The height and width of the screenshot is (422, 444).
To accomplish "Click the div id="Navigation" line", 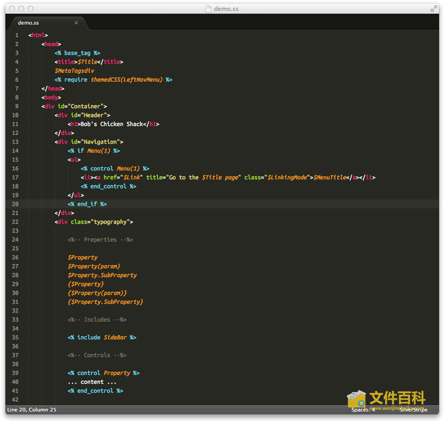I will [x=89, y=141].
